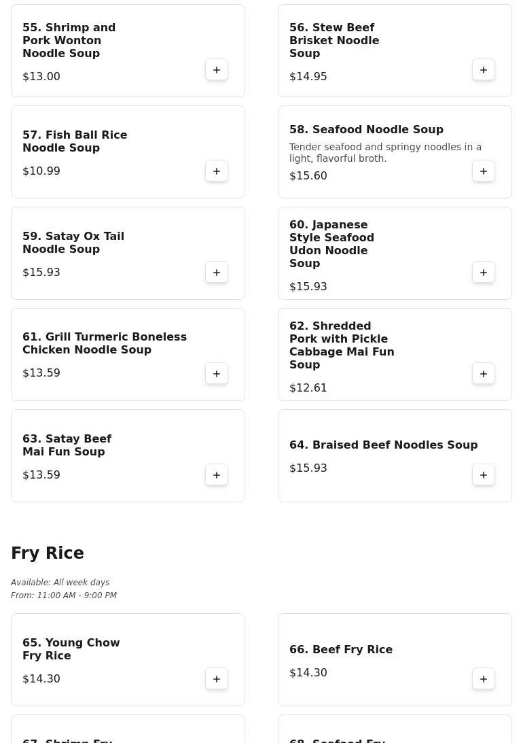Select the Seafood Noodle Soup description text
The width and height of the screenshot is (523, 743).
pyautogui.click(x=385, y=152)
